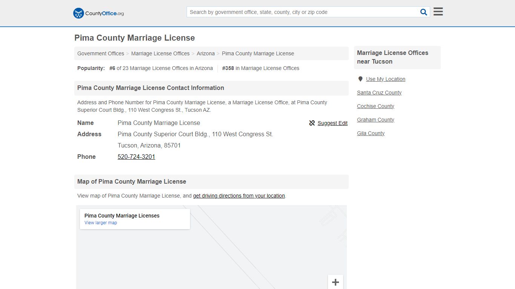Click the Pima County Marriage License page title
515x289 pixels.
[135, 38]
